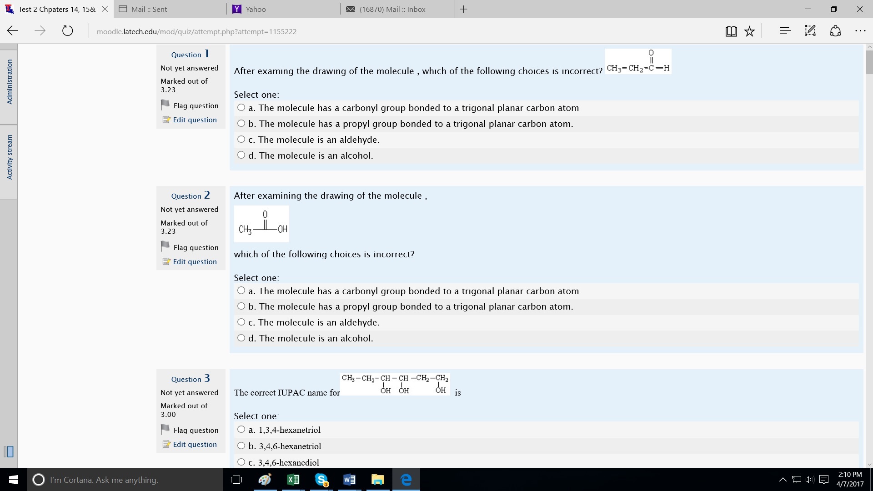Click Question 2 flag icon
Viewport: 873px width, 491px height.
[165, 247]
